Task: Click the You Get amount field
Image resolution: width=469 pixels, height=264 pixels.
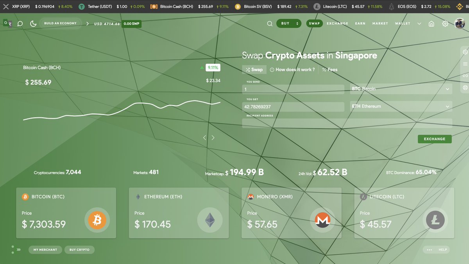Action: click(x=293, y=106)
